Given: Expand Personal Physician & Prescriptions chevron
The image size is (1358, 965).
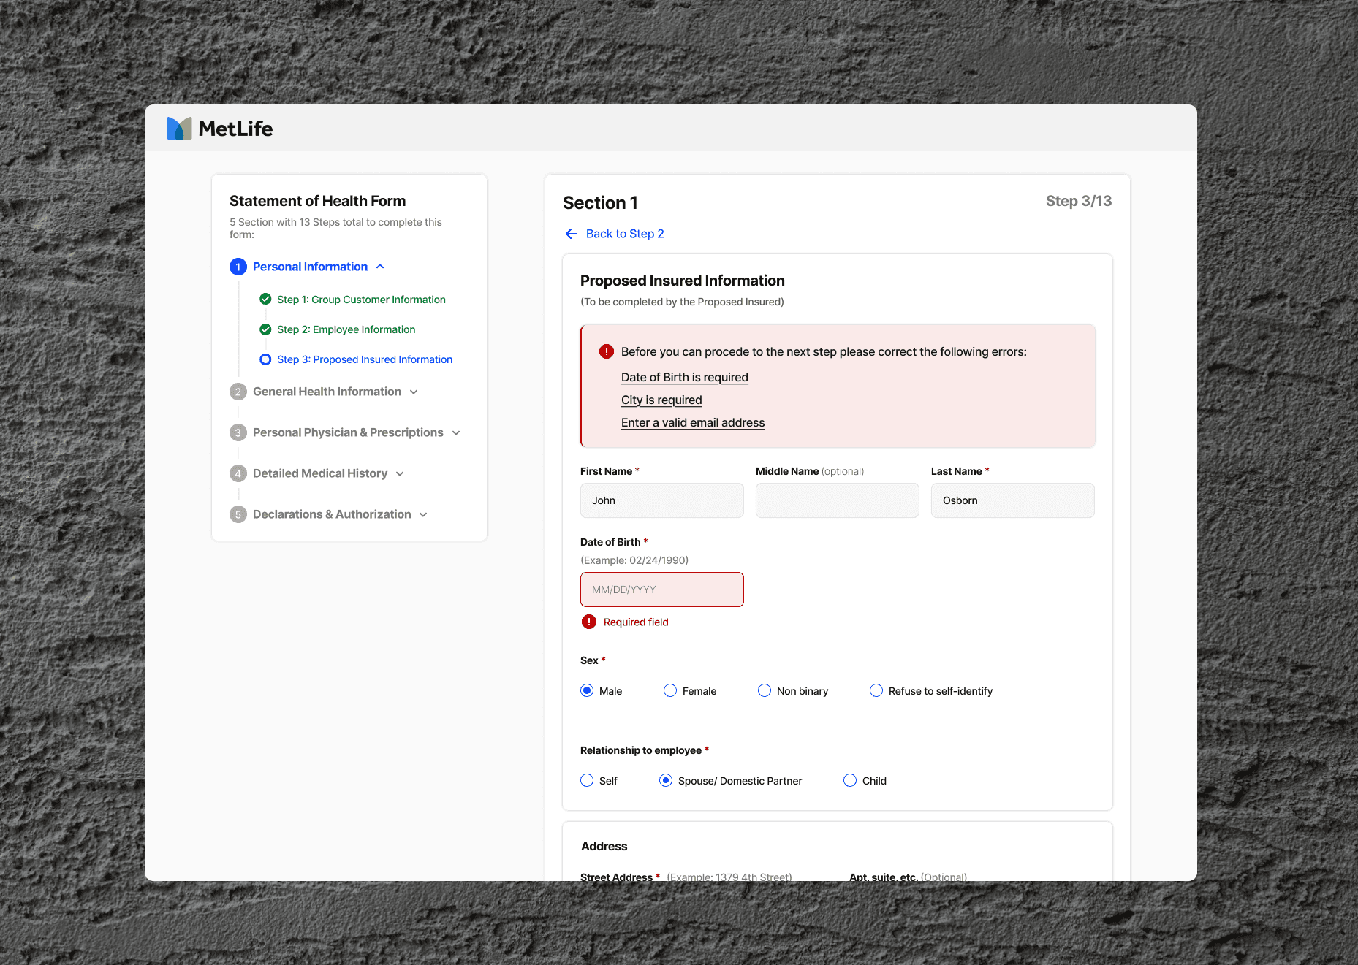Looking at the screenshot, I should [456, 433].
